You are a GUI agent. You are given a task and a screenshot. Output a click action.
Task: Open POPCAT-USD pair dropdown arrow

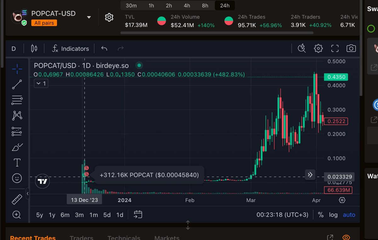89,17
